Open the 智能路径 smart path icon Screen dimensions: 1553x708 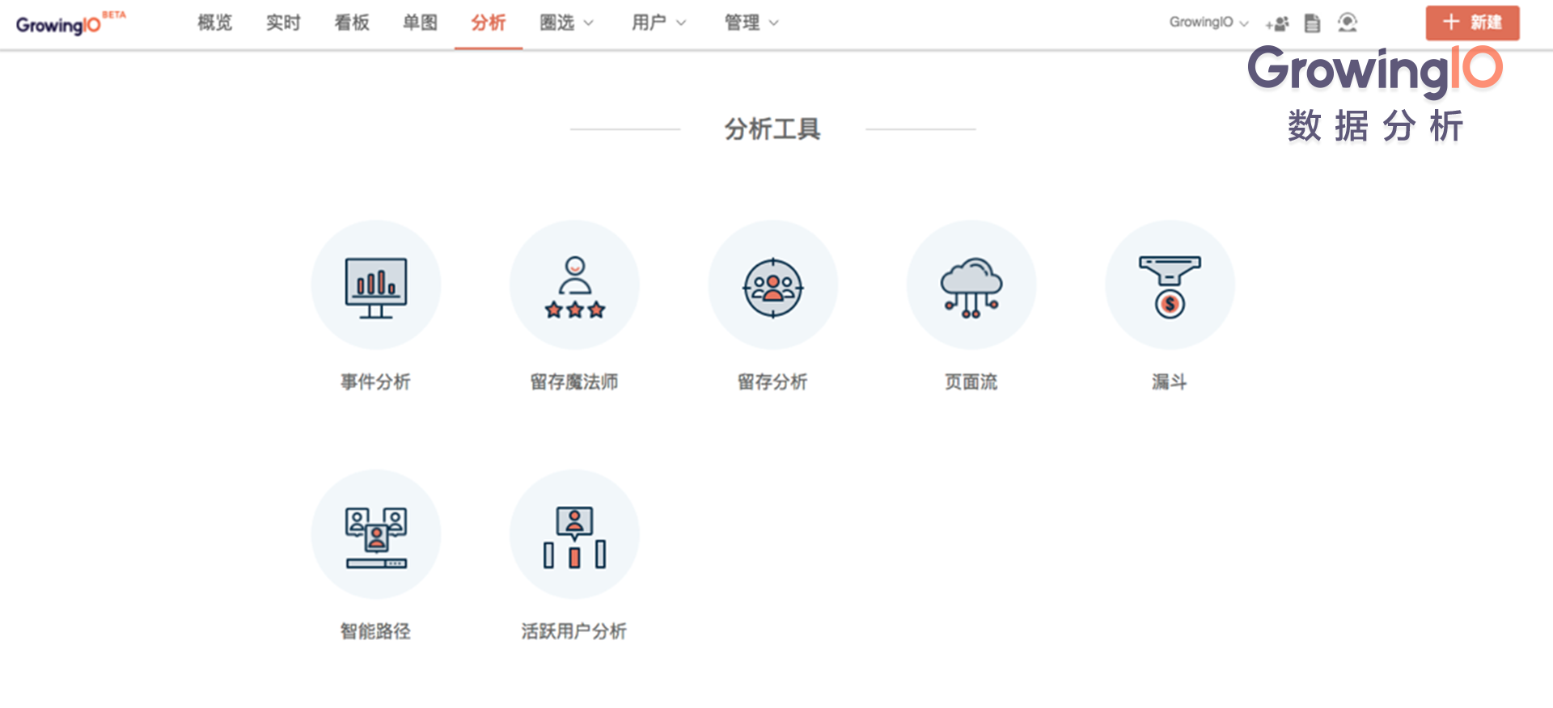[376, 535]
